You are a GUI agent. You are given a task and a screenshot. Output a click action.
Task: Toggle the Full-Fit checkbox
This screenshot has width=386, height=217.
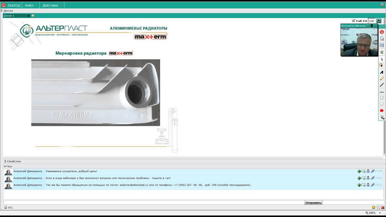click(x=353, y=21)
